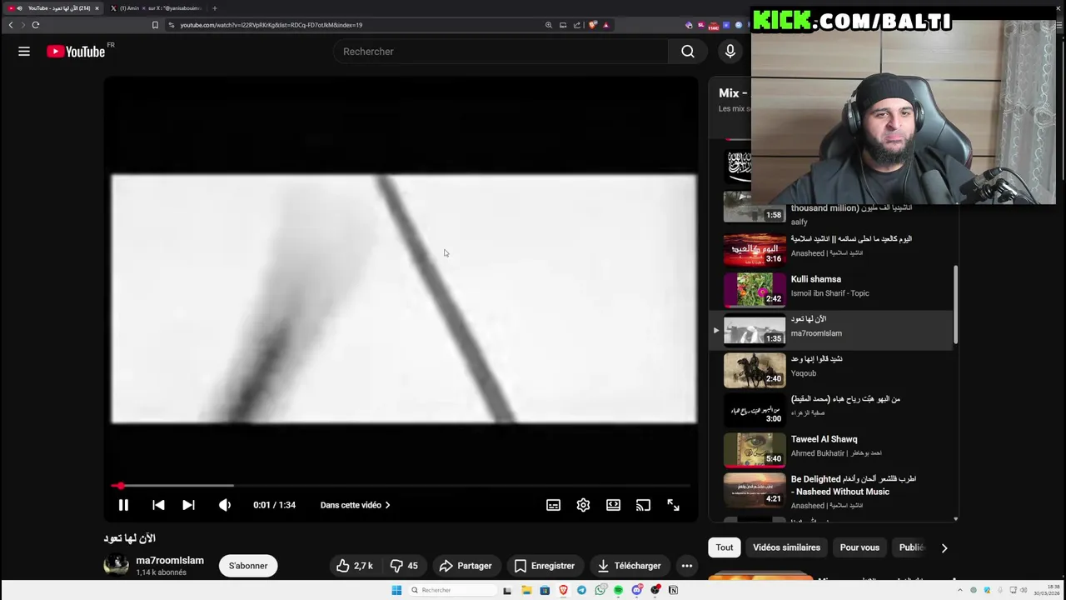Mute the video volume
Viewport: 1066px width, 600px height.
pos(225,505)
